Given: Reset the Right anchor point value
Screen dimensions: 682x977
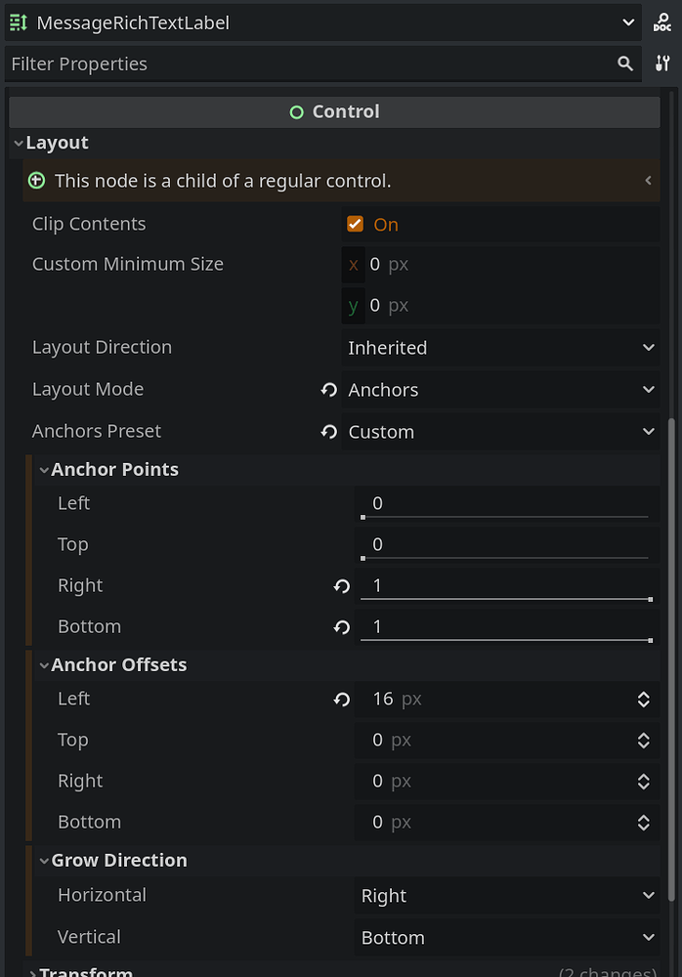Looking at the screenshot, I should click(341, 585).
